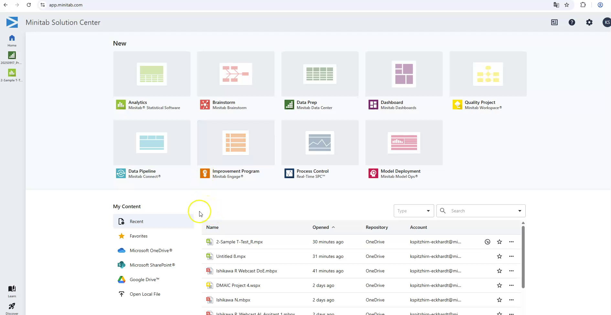Create a Quality Project in Minitab Workspace
The height and width of the screenshot is (315, 611).
(x=488, y=81)
